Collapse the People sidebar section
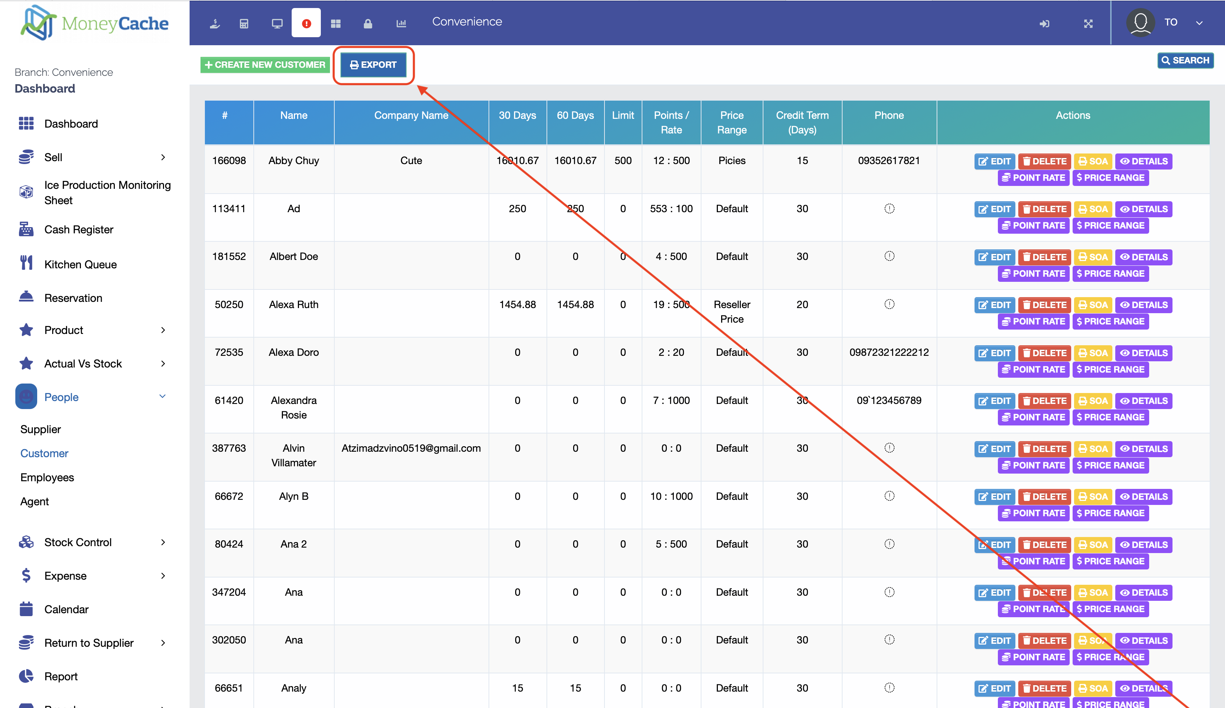Image resolution: width=1225 pixels, height=708 pixels. pyautogui.click(x=163, y=397)
